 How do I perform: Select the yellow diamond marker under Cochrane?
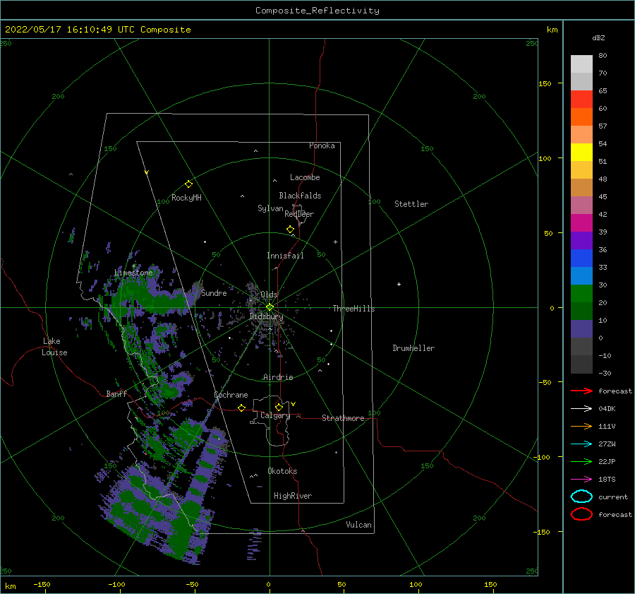click(x=241, y=408)
